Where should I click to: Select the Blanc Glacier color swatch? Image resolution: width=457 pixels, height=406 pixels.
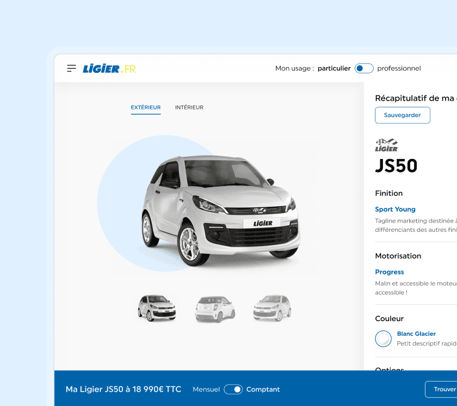[383, 339]
